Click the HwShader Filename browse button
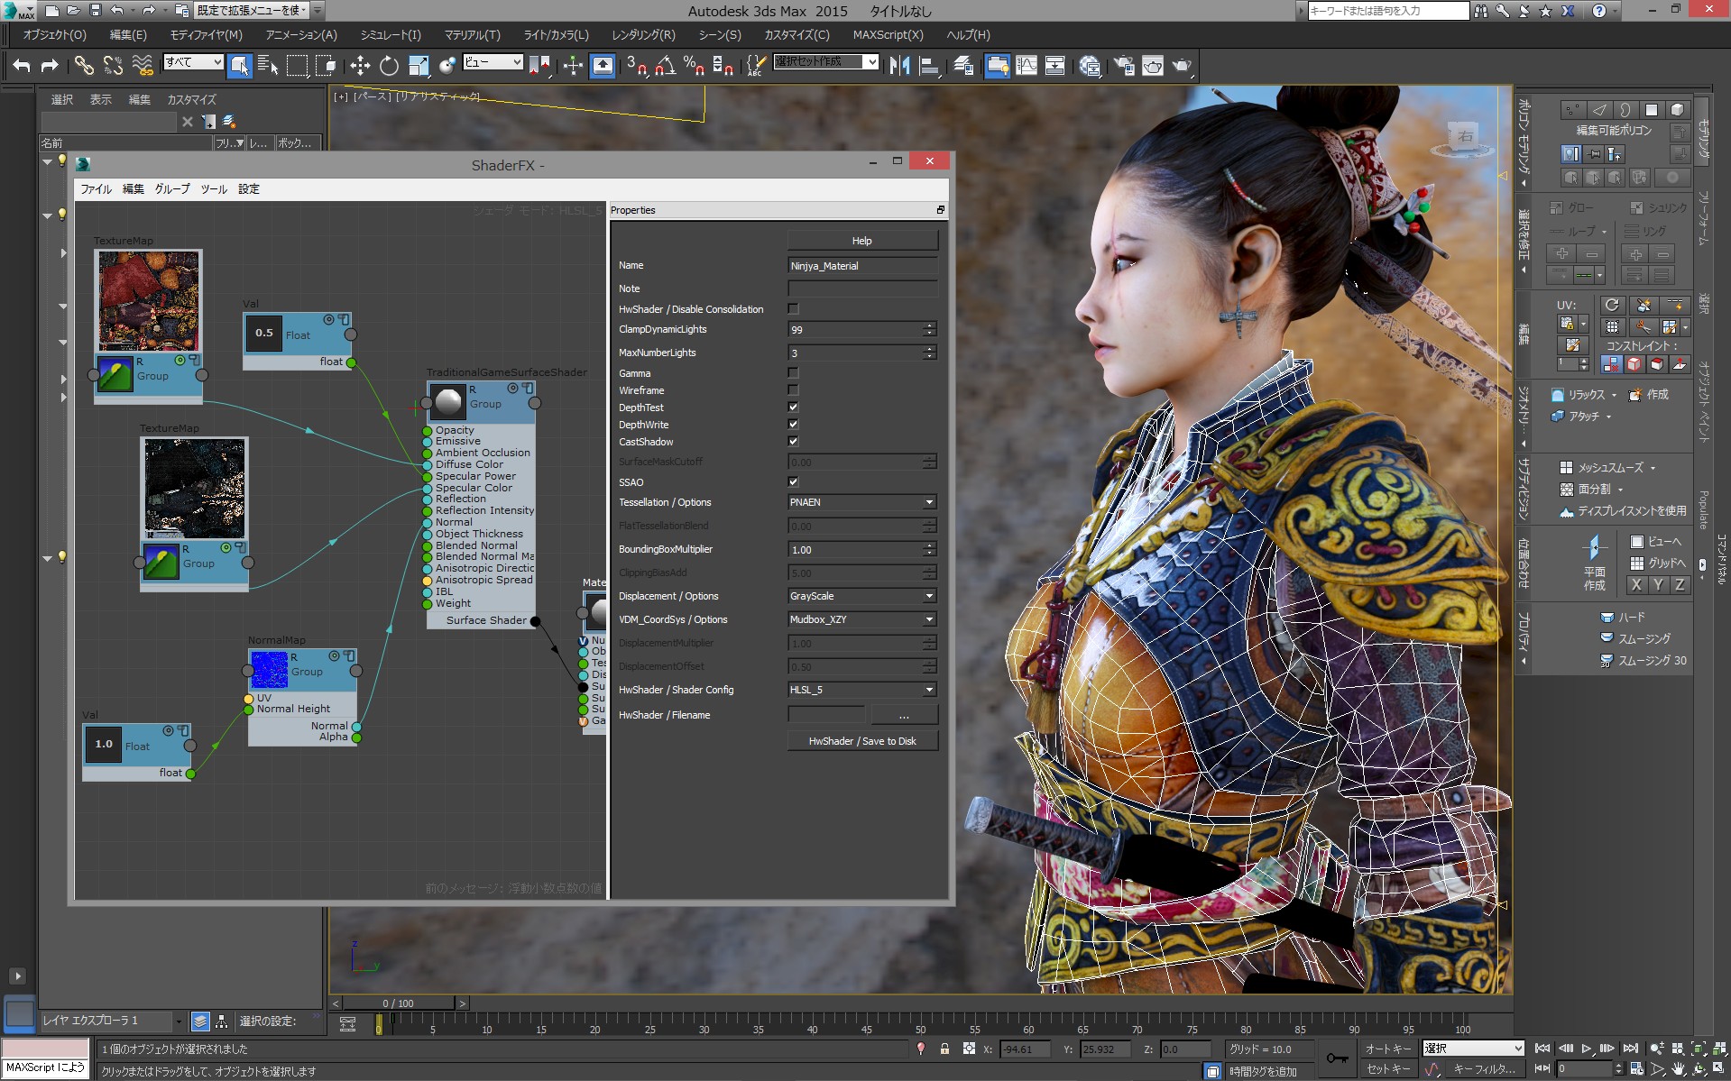This screenshot has width=1731, height=1081. 904,715
